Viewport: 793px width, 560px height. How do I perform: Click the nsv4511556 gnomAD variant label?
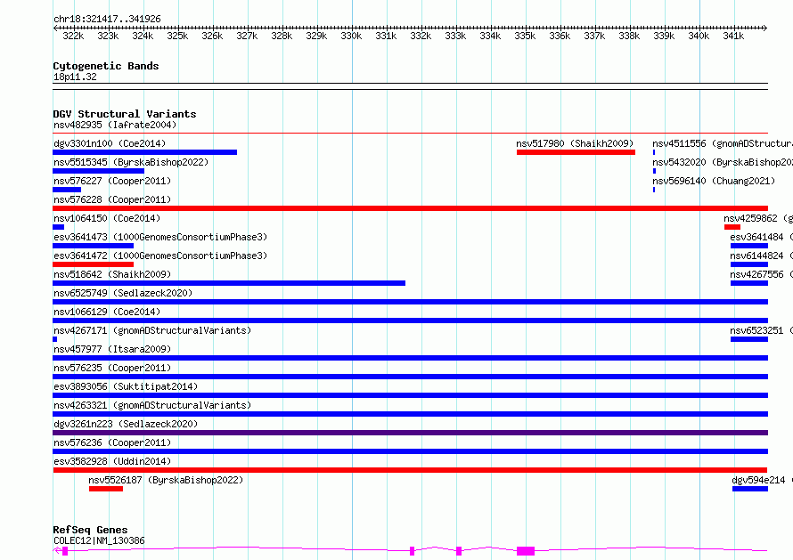[x=722, y=143]
